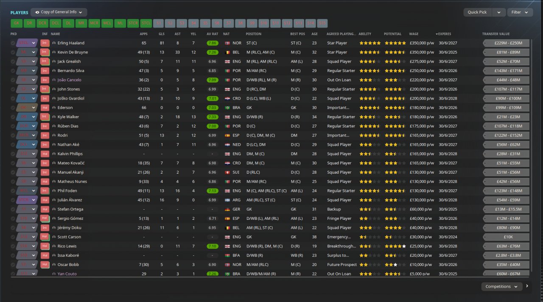543x302 pixels.
Task: Click Brazil flag in Ederson's row
Action: point(227,108)
